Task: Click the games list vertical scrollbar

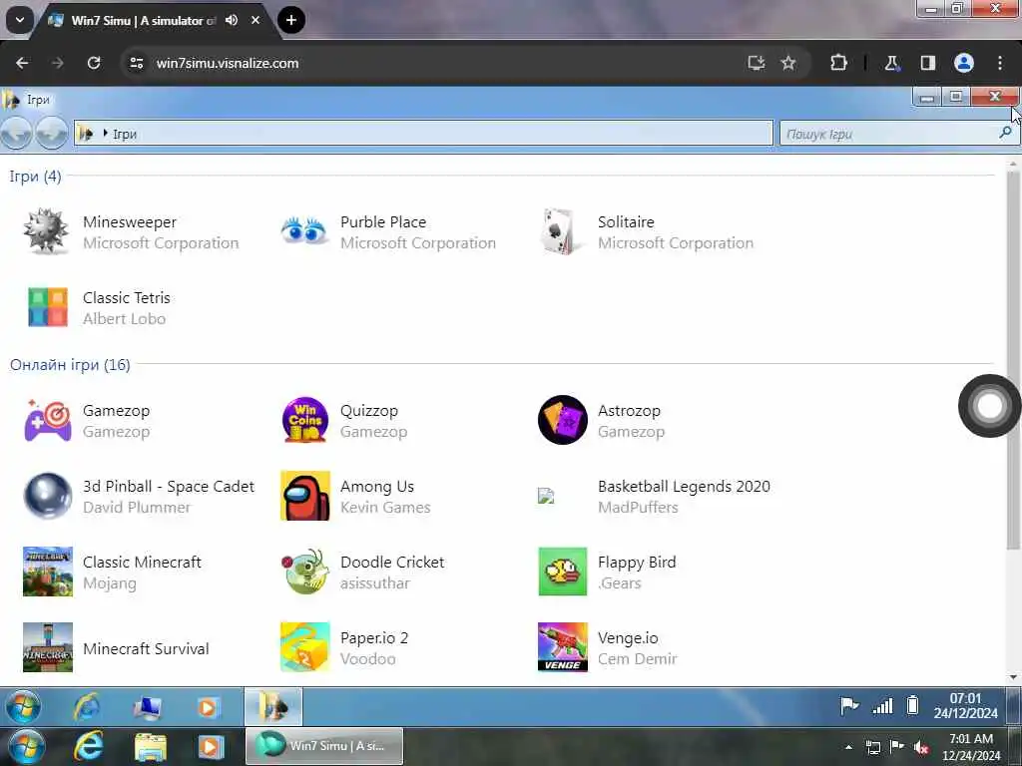Action: [1013, 359]
